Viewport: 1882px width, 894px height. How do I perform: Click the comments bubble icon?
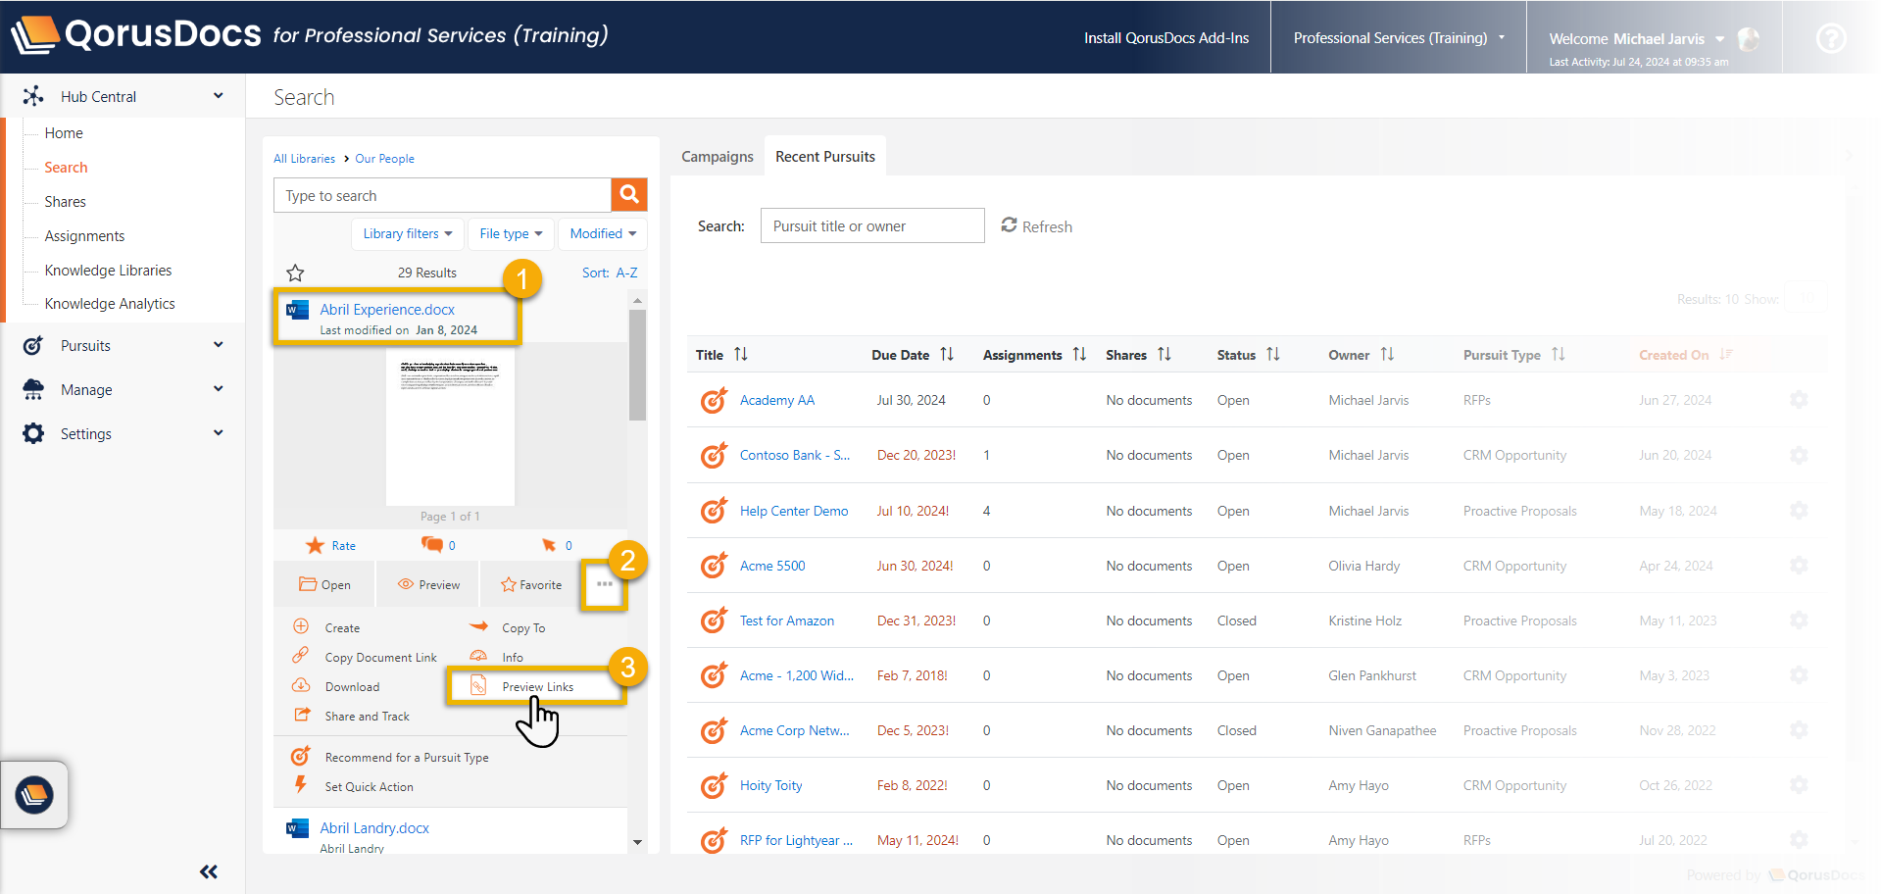click(x=431, y=544)
